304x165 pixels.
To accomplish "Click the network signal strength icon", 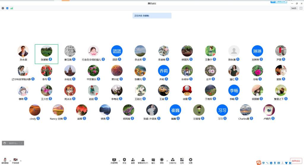I will click(12, 8).
